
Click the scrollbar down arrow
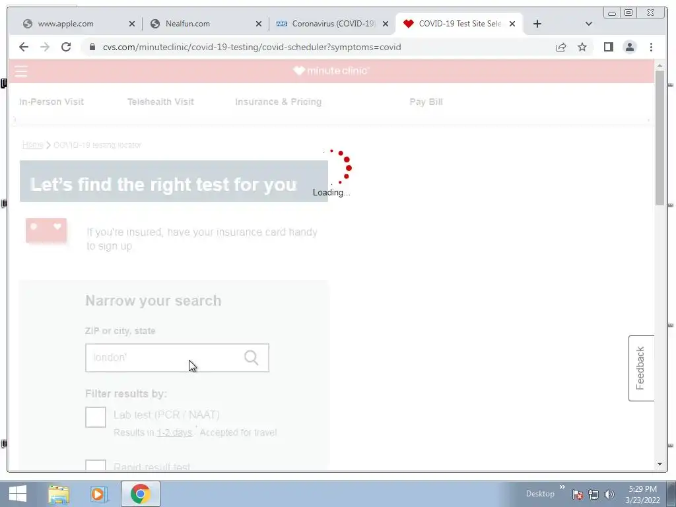point(659,464)
